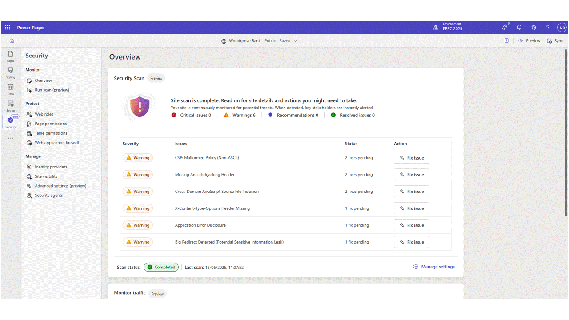This screenshot has height=320, width=569.
Task: Open the Styling workspace icon
Action: [11, 72]
